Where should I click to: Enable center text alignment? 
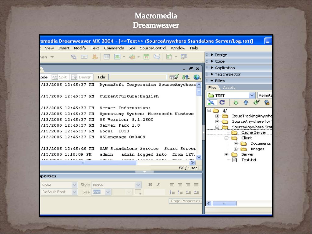coord(180,185)
